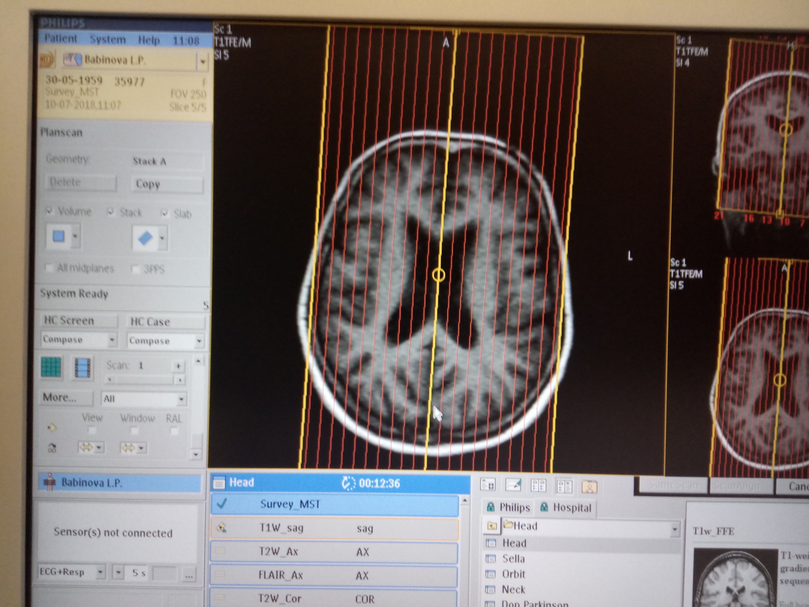The height and width of the screenshot is (607, 809).
Task: Select the blue square volume shape icon
Action: tap(59, 236)
